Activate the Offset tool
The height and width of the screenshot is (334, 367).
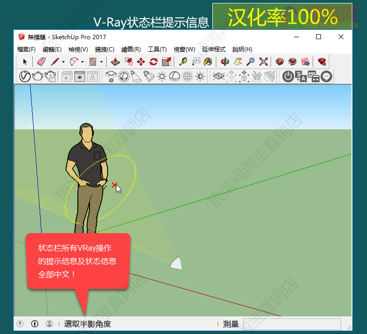pos(128,62)
